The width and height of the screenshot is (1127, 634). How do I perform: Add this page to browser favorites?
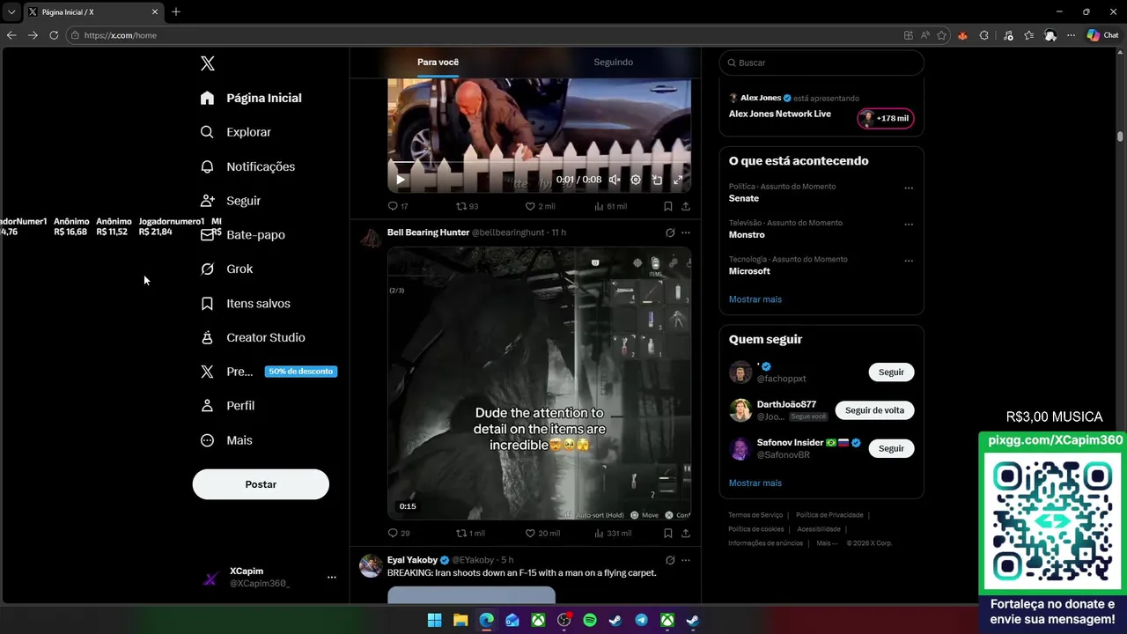pos(942,35)
